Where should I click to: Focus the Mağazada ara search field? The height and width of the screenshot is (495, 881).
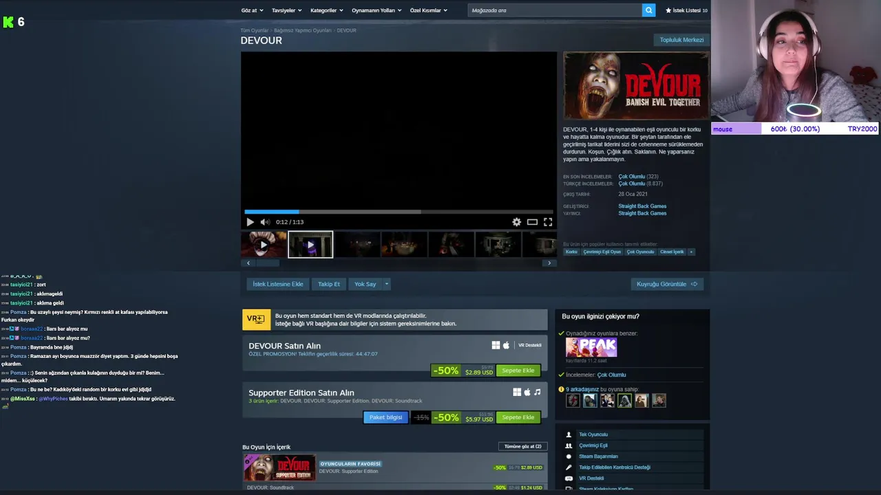click(555, 10)
